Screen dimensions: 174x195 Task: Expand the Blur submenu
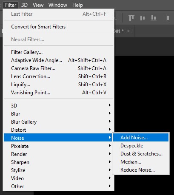click(58, 113)
